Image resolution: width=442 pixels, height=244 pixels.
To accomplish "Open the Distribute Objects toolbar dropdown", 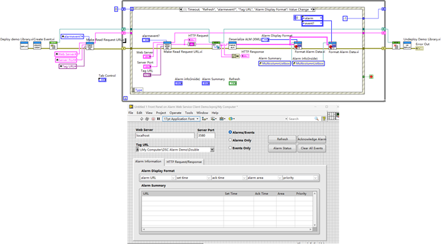I will click(x=214, y=119).
